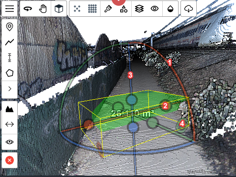This screenshot has width=236, height=177.
Task: Select the pan hand tool
Action: click(x=43, y=9)
